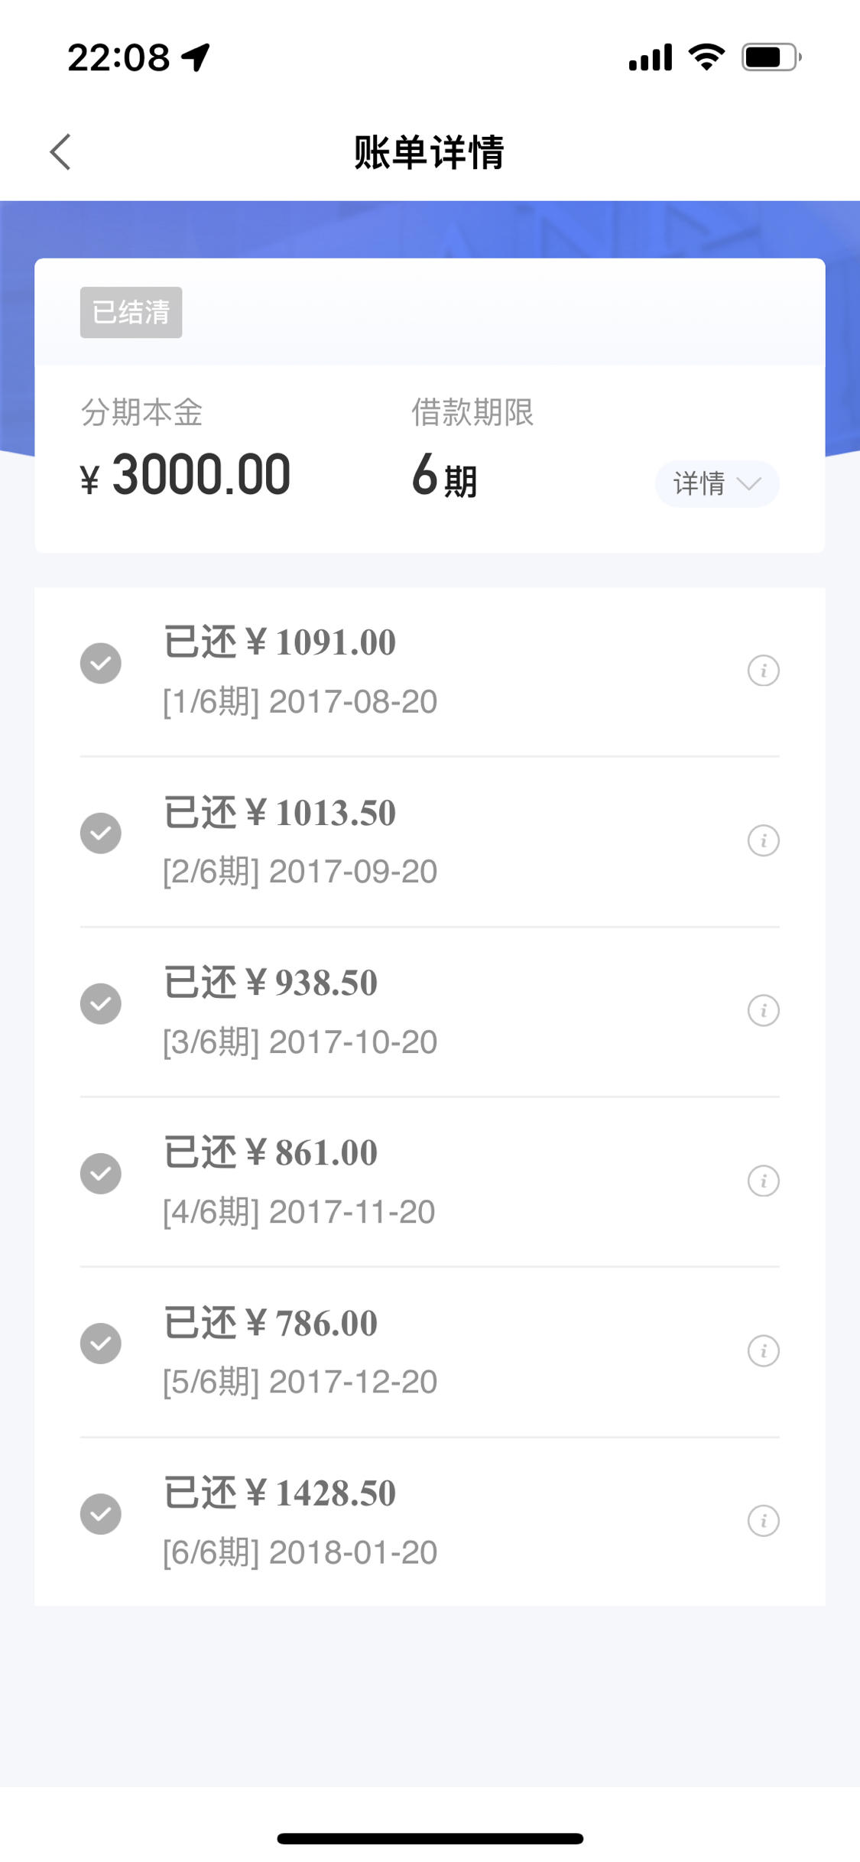The image size is (860, 1862).
Task: Open info icon for the 1013.50 repayment
Action: (763, 840)
